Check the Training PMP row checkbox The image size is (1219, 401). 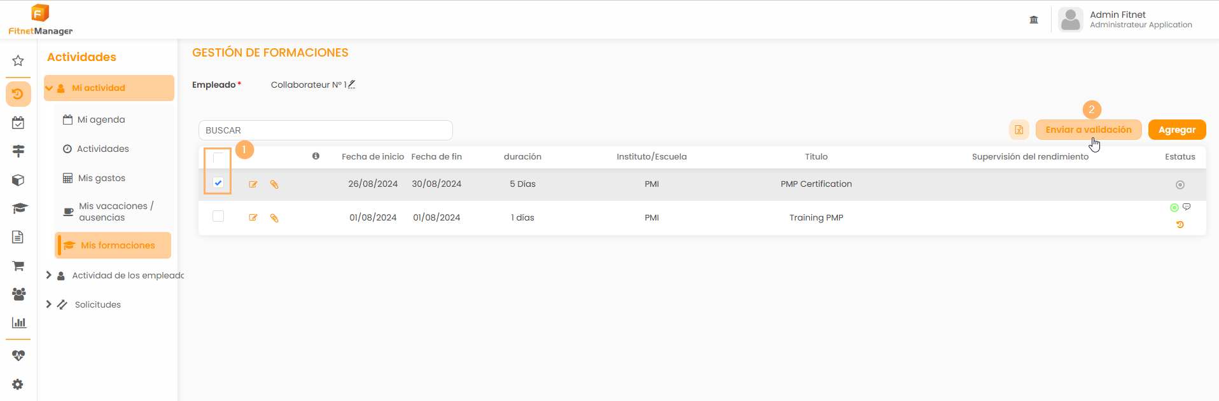(218, 217)
